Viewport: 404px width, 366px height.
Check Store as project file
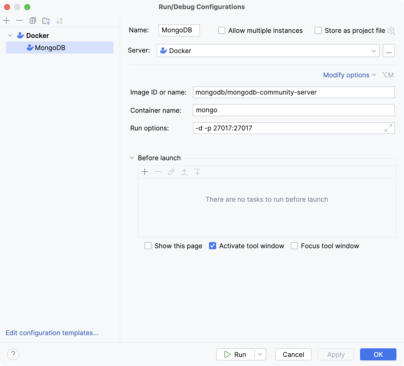318,30
